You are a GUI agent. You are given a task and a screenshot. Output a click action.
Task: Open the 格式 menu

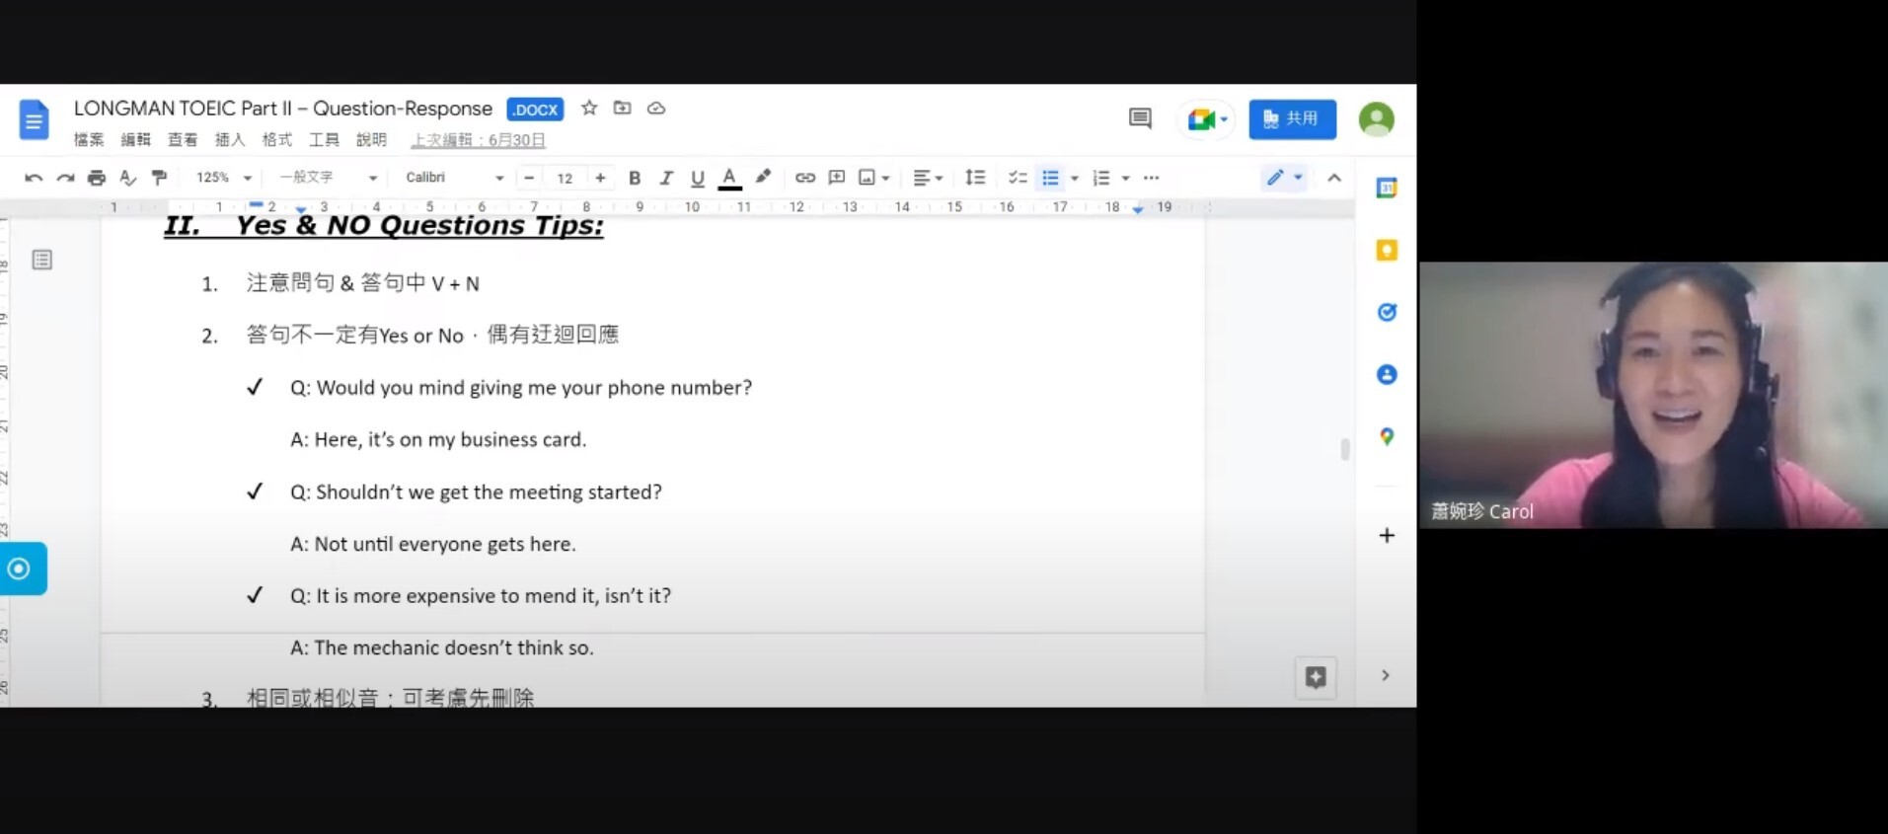point(277,139)
